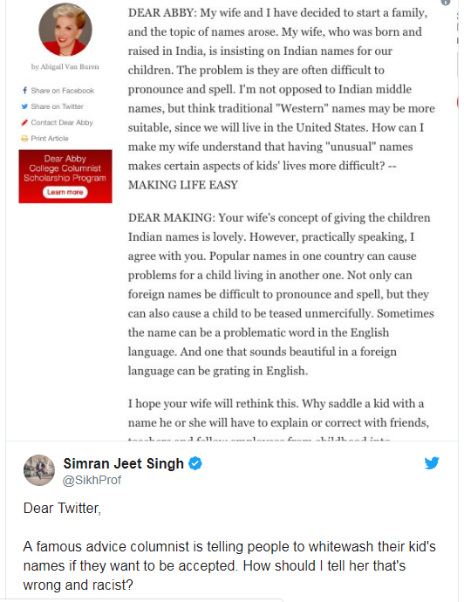Click the Simran Jeet Singh display name
Screen dimensions: 464x602
click(124, 463)
